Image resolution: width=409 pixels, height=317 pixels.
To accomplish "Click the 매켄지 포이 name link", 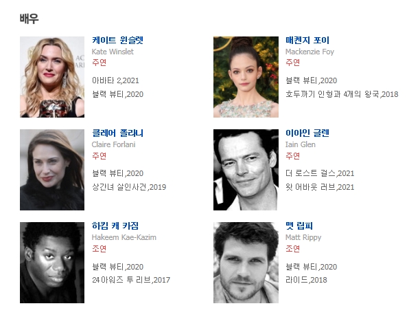I will pos(307,41).
